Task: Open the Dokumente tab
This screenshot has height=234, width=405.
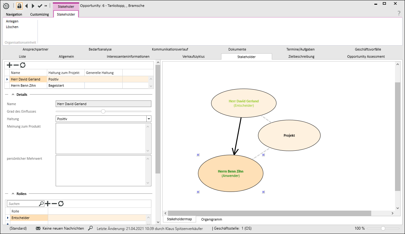Action: pos(237,49)
